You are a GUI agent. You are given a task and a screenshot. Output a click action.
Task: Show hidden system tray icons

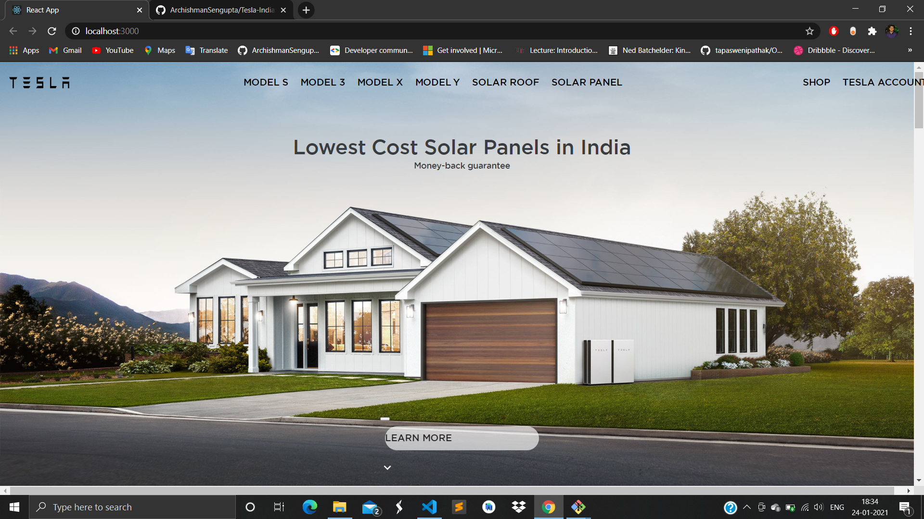point(747,507)
